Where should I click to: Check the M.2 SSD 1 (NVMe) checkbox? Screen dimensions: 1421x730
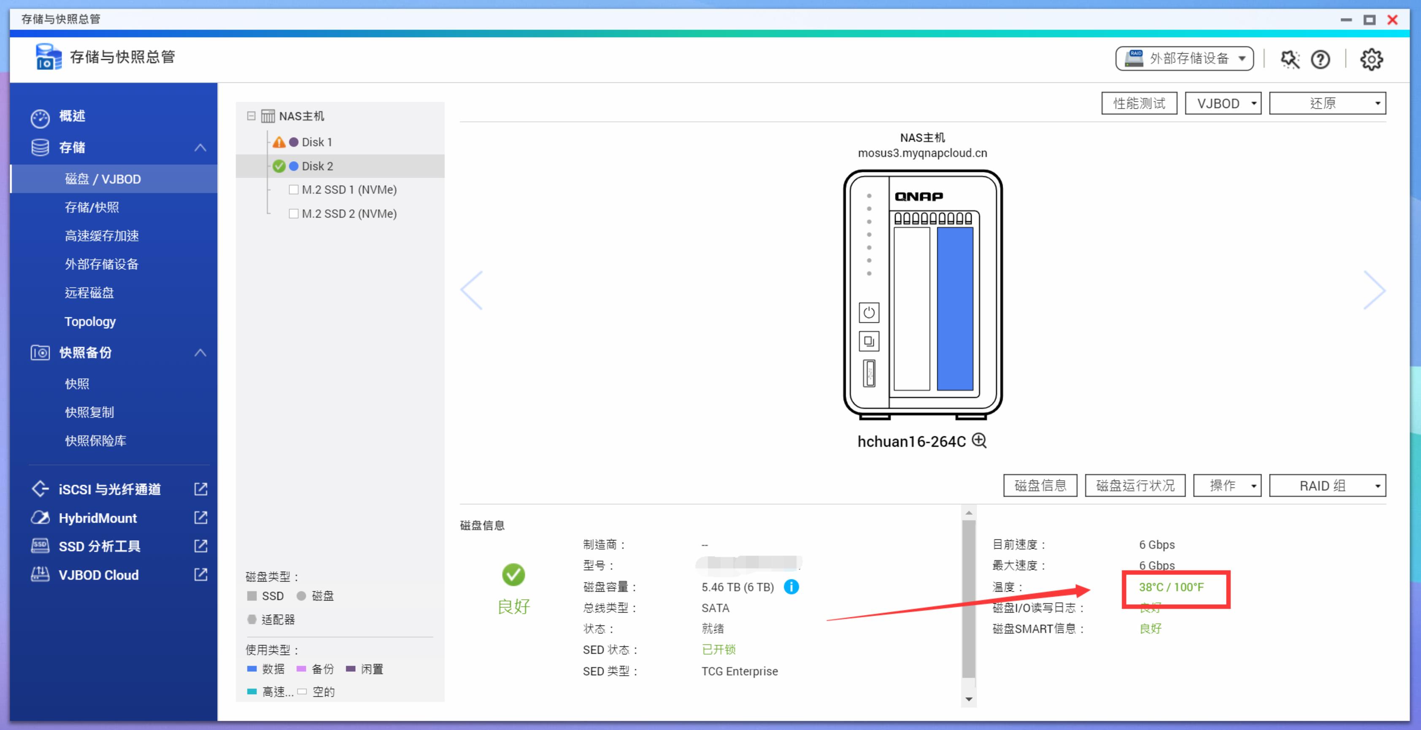[294, 189]
